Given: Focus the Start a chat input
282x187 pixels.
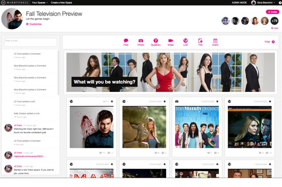Looking at the screenshot, I should pyautogui.click(x=30, y=42).
